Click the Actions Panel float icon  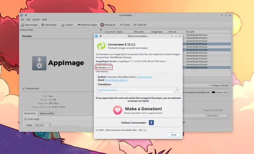click(101, 30)
